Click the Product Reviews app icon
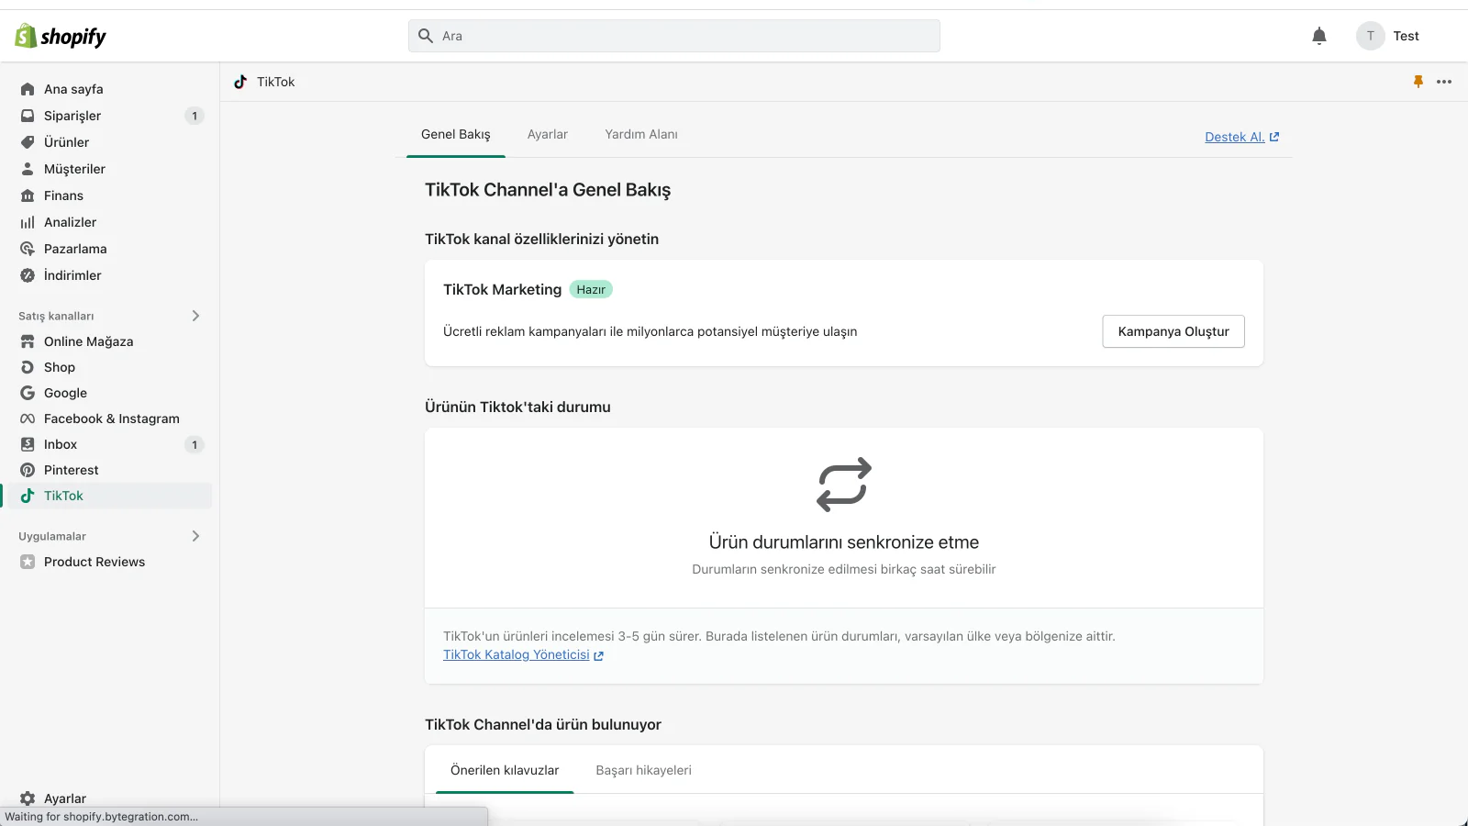 coord(28,562)
